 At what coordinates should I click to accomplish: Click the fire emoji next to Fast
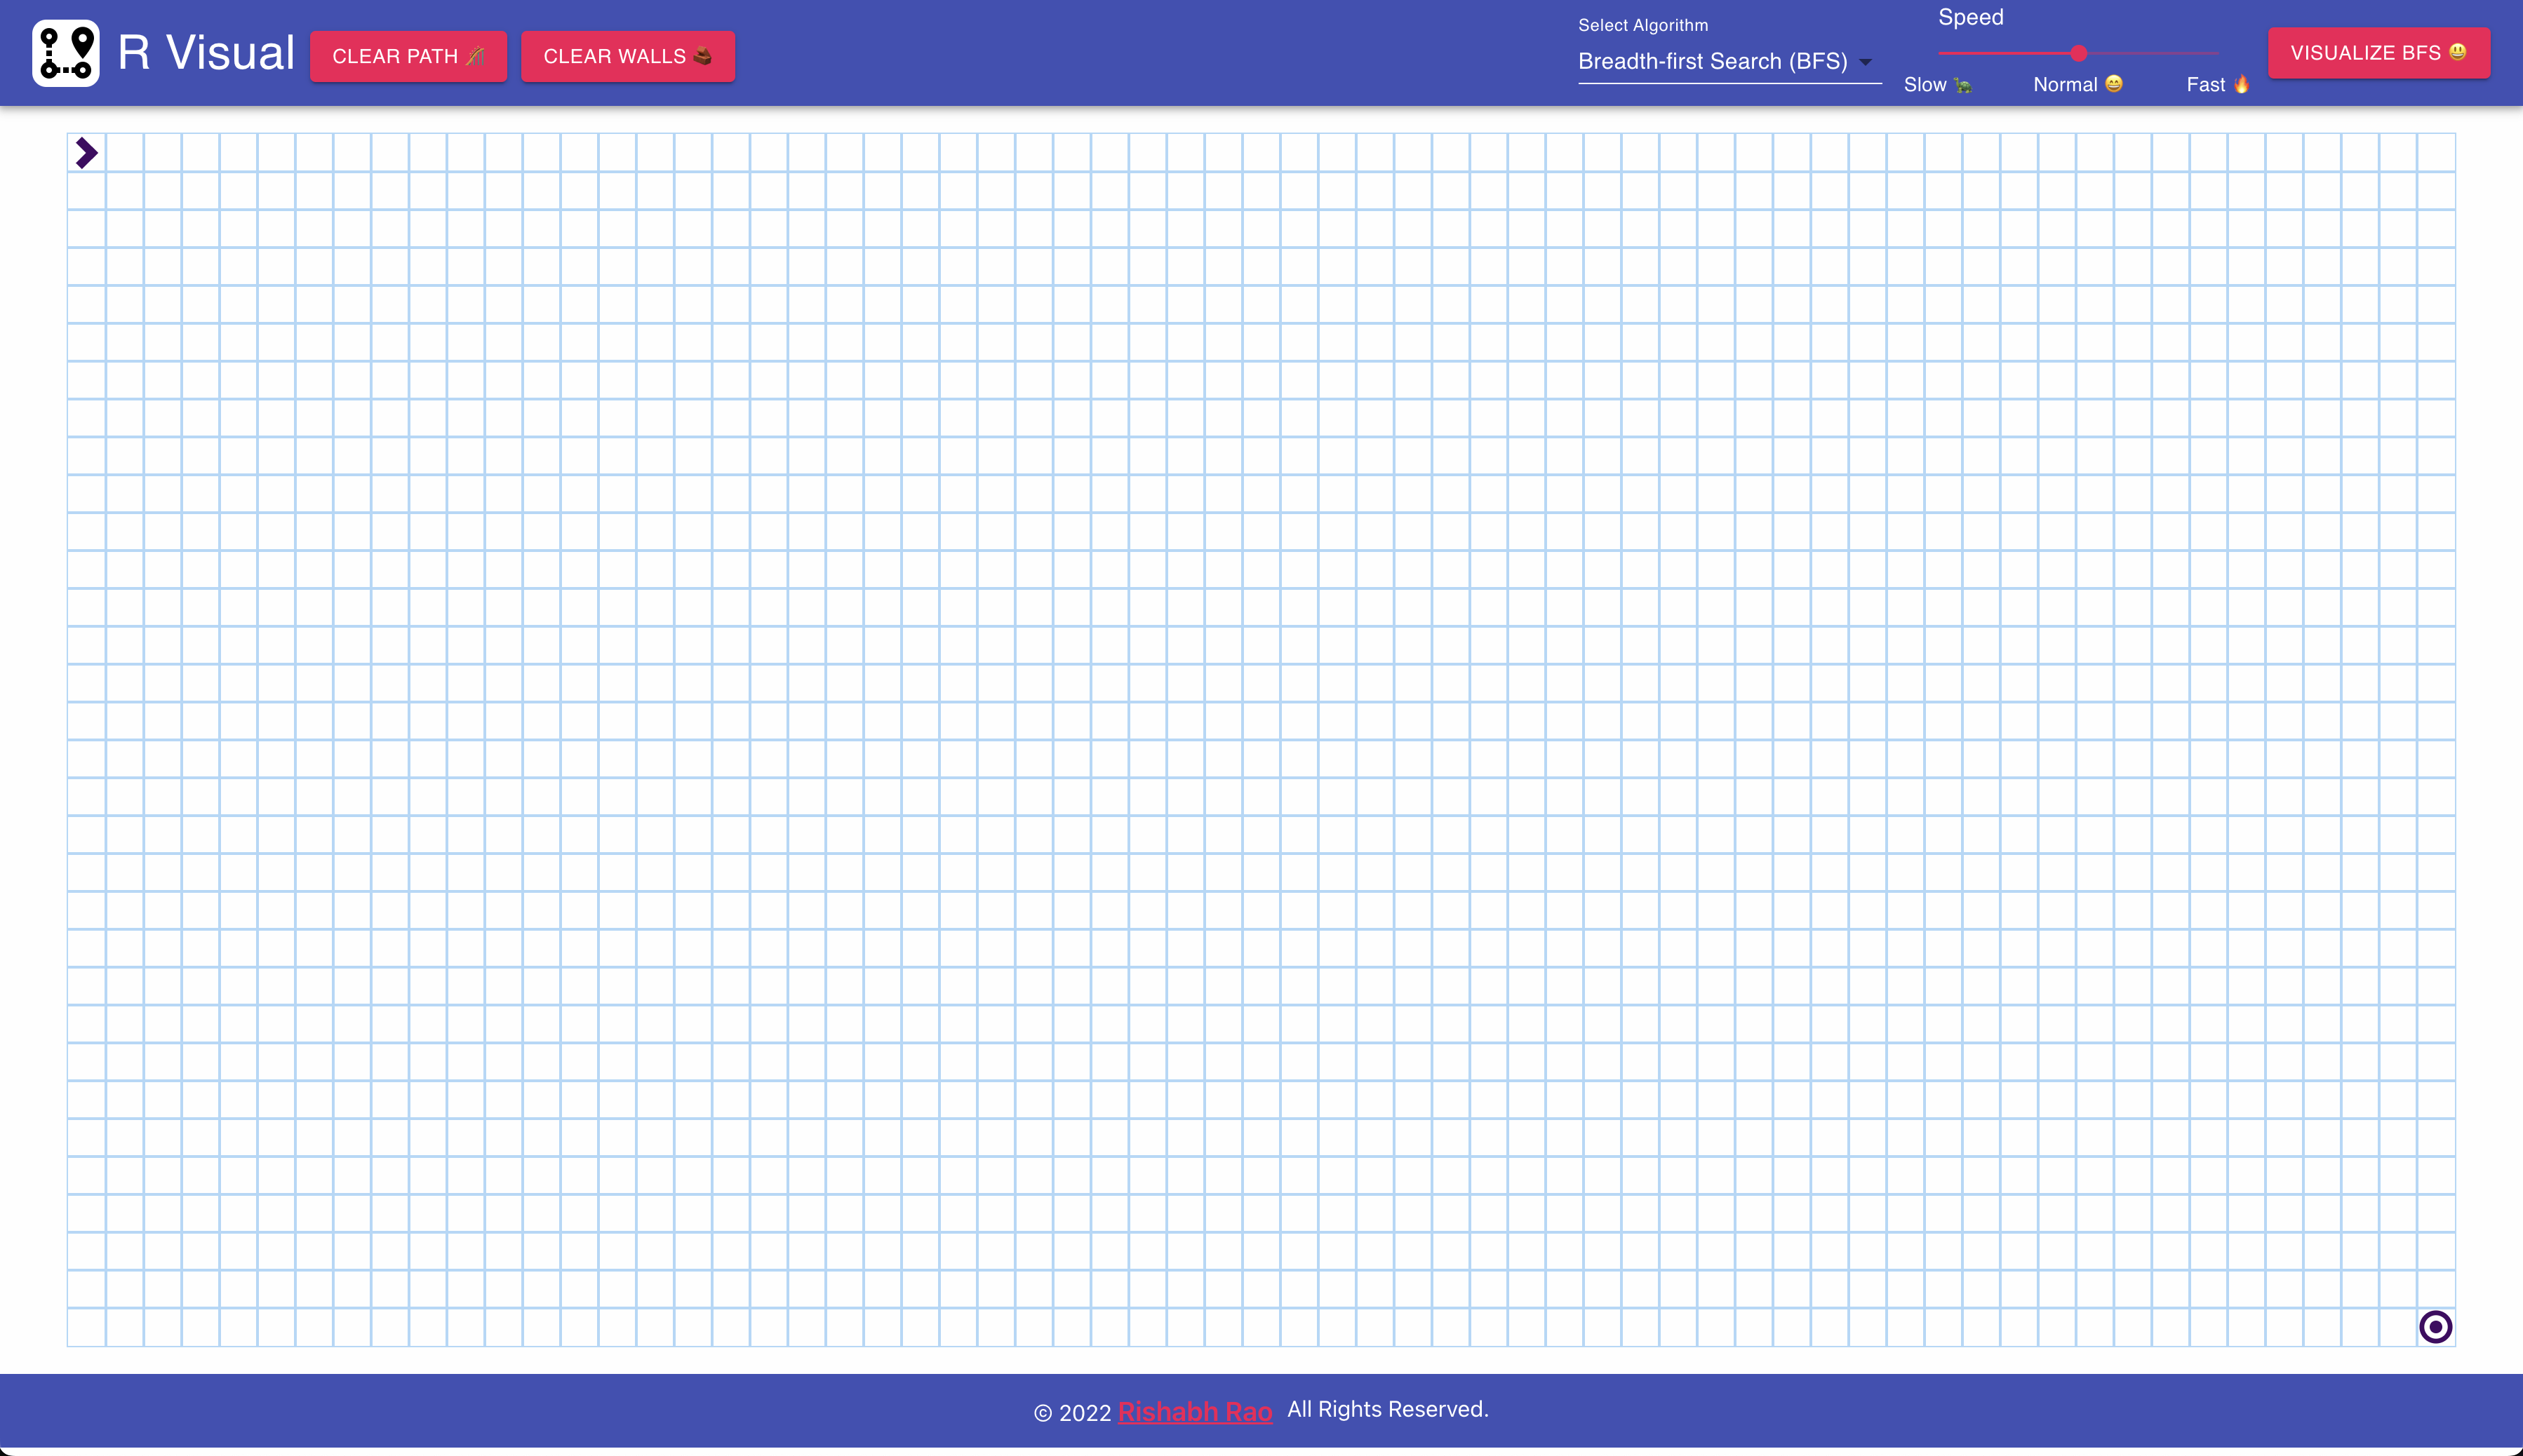click(2244, 85)
